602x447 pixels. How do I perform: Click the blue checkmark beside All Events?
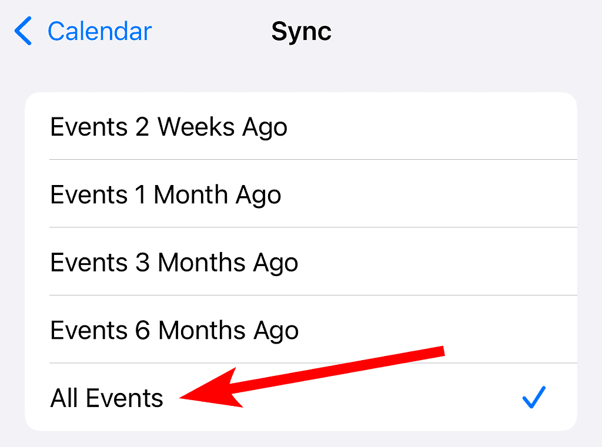click(534, 397)
